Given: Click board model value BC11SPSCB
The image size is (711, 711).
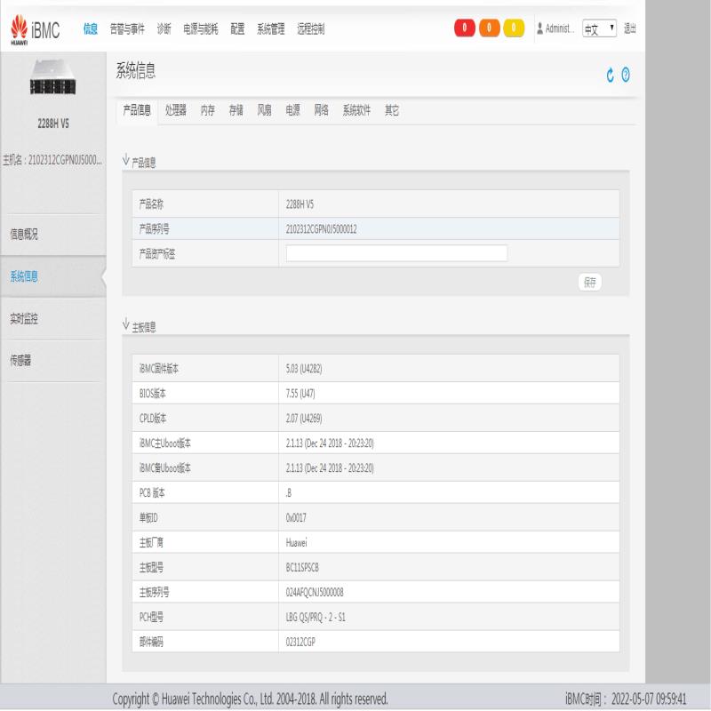Looking at the screenshot, I should 302,568.
